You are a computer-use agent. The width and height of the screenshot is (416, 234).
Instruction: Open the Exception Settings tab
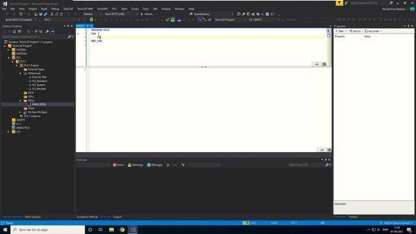[87, 216]
